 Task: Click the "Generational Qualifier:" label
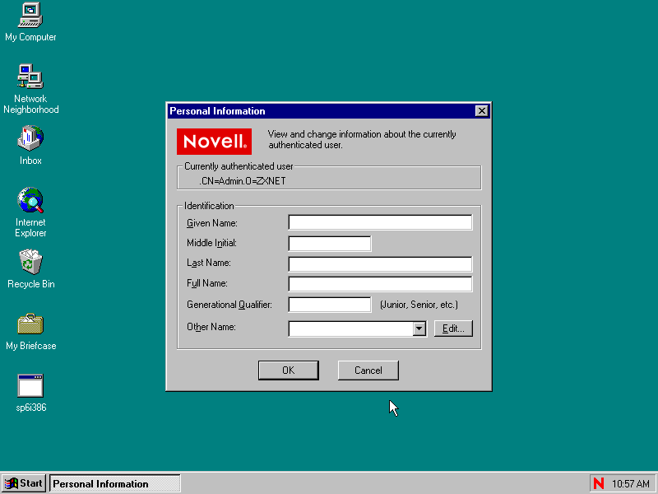point(229,305)
